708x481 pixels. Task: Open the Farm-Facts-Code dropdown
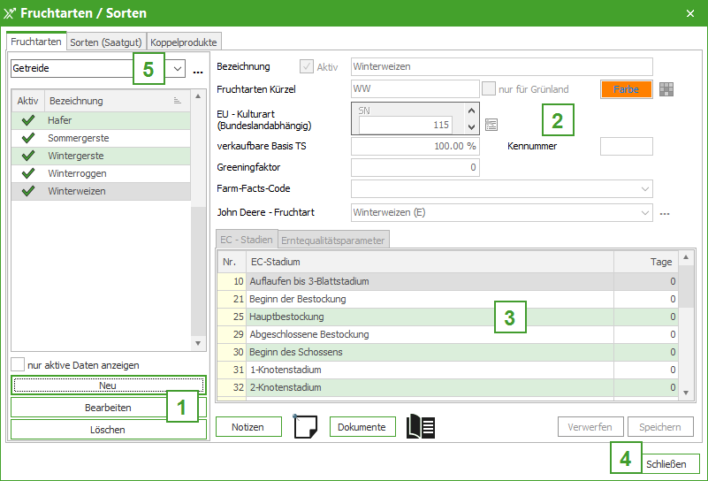pos(643,188)
